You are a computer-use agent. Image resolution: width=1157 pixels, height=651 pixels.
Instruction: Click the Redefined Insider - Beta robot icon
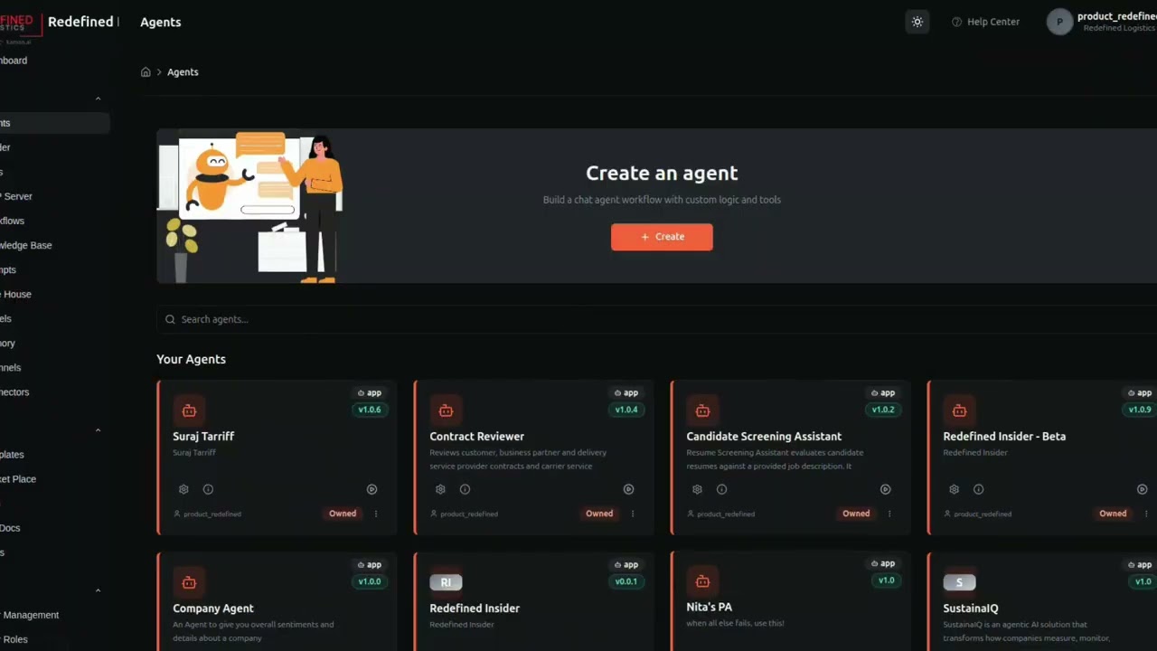(959, 410)
